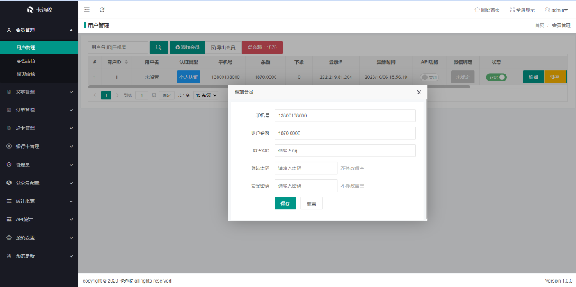This screenshot has height=287, width=576.
Task: Click the current page 1 pagination button
Action: point(106,95)
